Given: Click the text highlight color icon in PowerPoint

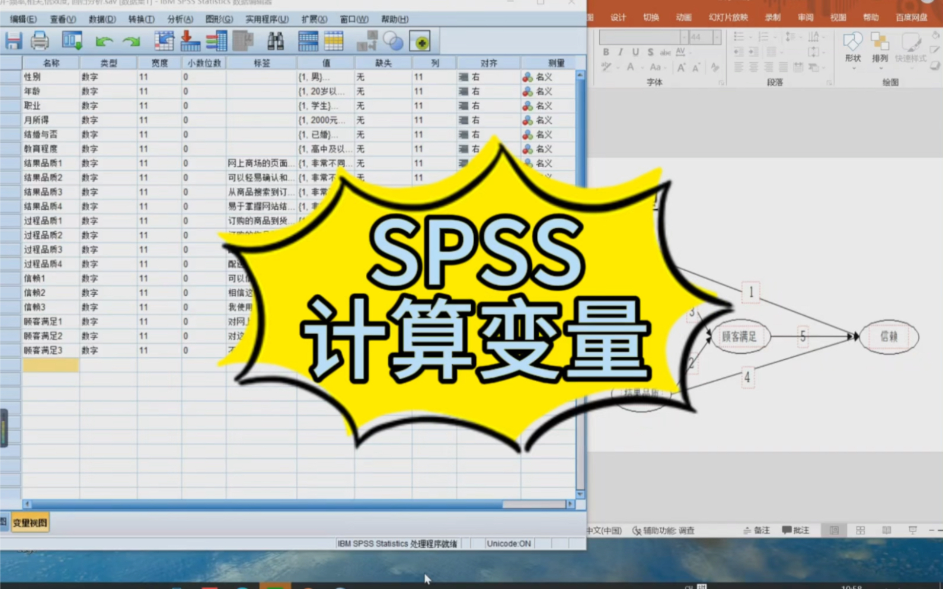Looking at the screenshot, I should 606,68.
